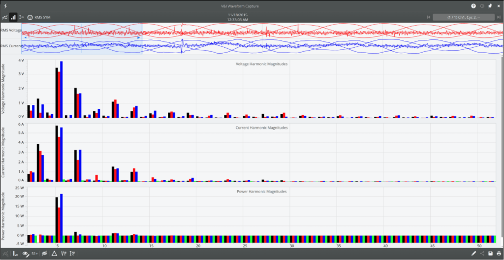Save the capture with floppy disk icon
This screenshot has height=260, width=504.
tap(491, 254)
